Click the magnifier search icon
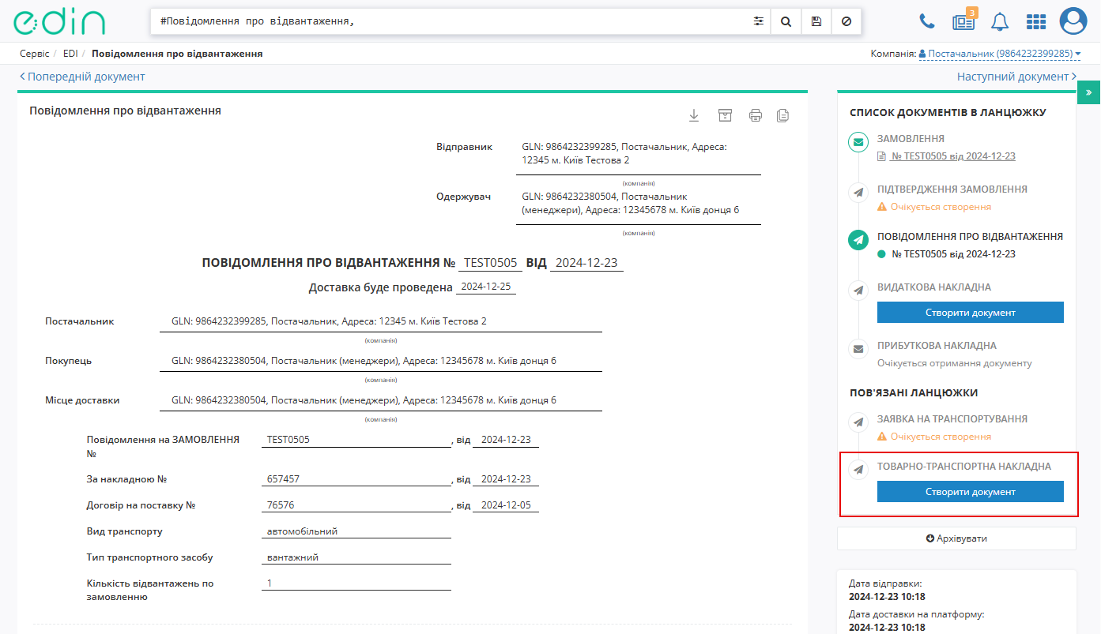Image resolution: width=1101 pixels, height=634 pixels. pos(786,21)
